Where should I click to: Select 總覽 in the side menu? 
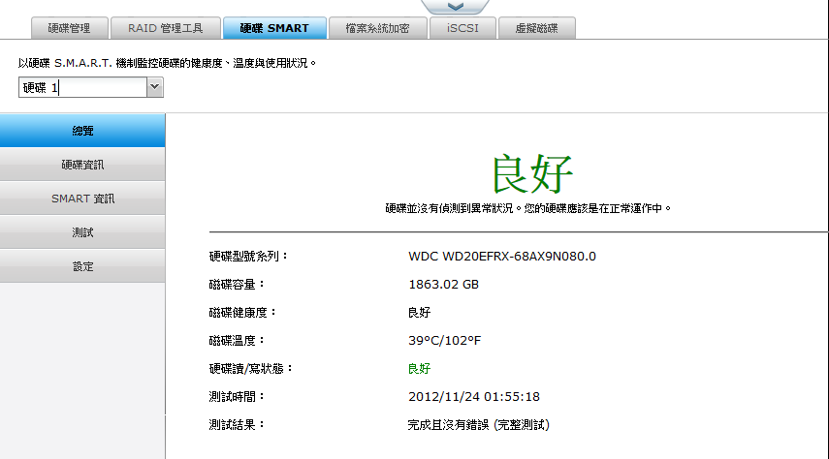tap(82, 131)
